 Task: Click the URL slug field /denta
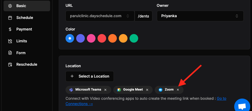point(143,16)
